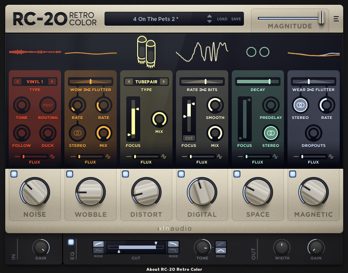Toggle the Magnetic module on/off
This screenshot has height=273, width=348.
click(293, 174)
